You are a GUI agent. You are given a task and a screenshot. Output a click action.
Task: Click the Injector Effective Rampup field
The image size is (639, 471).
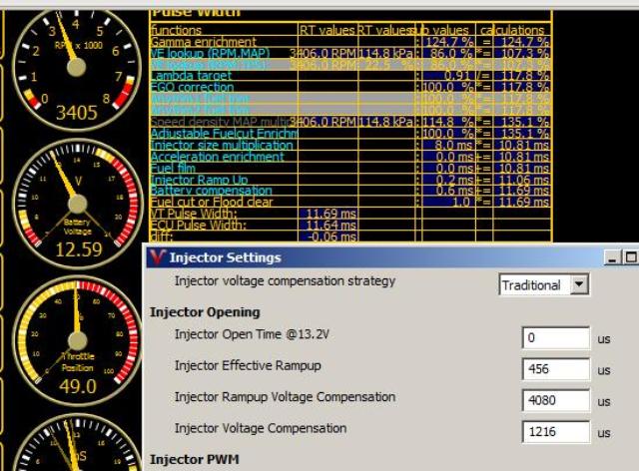[555, 369]
